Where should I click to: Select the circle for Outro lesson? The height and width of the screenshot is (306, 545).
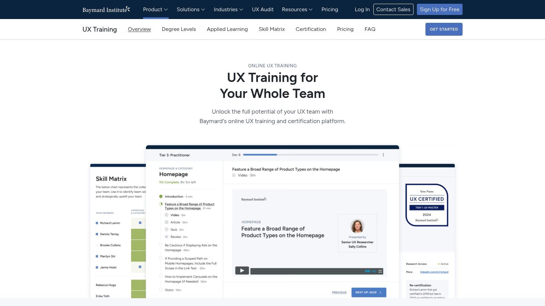[161, 290]
